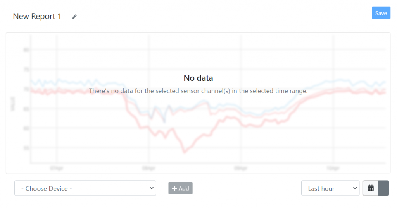Select the New Report 1 title text
The height and width of the screenshot is (208, 397).
click(37, 17)
